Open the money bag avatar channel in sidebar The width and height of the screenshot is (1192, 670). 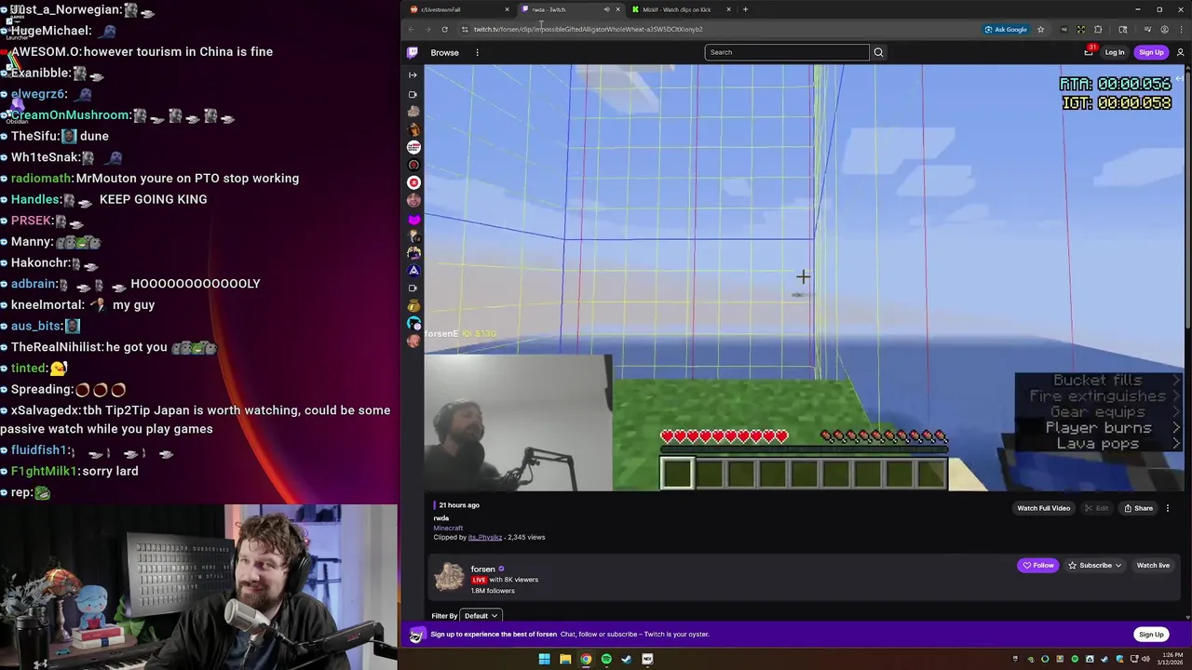(x=413, y=305)
